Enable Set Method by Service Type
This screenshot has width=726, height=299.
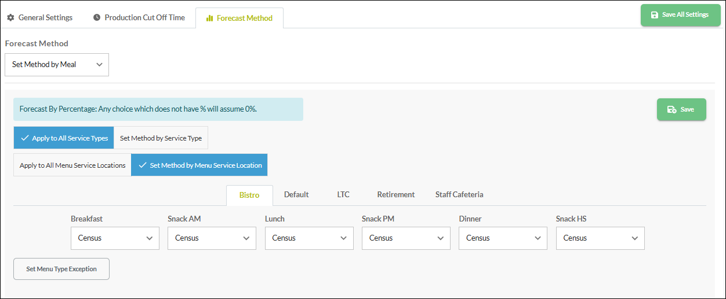point(161,138)
